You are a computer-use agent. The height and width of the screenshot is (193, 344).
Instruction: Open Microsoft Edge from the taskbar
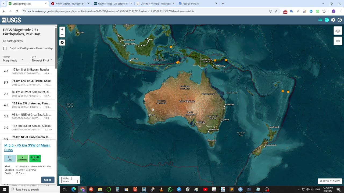73,190
